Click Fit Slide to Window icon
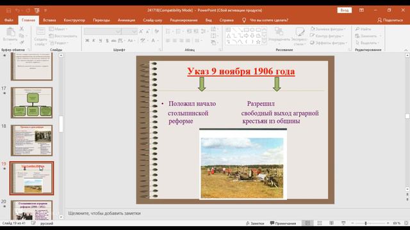 coord(406,223)
